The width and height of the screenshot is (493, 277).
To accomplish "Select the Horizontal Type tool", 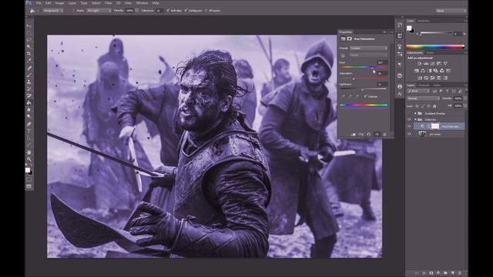I will pyautogui.click(x=29, y=131).
